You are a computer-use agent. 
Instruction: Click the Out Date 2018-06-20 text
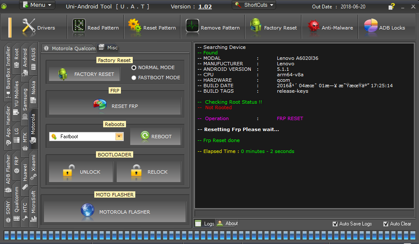339,7
